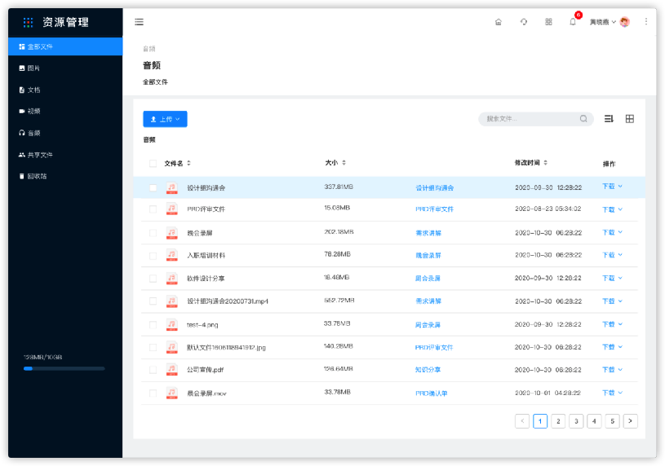Check the box for 入职培训材料 row

[x=153, y=256]
